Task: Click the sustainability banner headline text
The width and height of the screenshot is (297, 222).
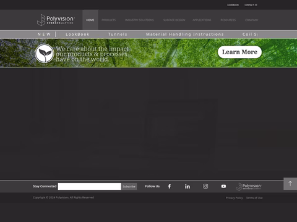Action: [92, 54]
